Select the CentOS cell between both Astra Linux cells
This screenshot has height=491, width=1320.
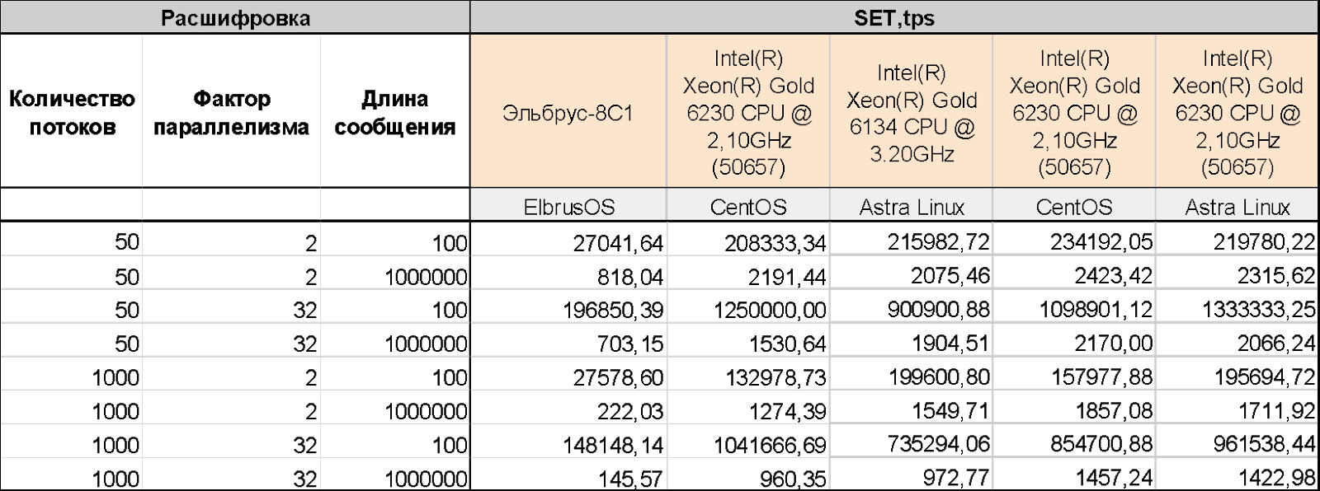pyautogui.click(x=1073, y=206)
